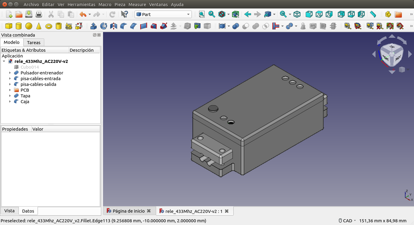Open the Herramientas menu

[x=81, y=5]
